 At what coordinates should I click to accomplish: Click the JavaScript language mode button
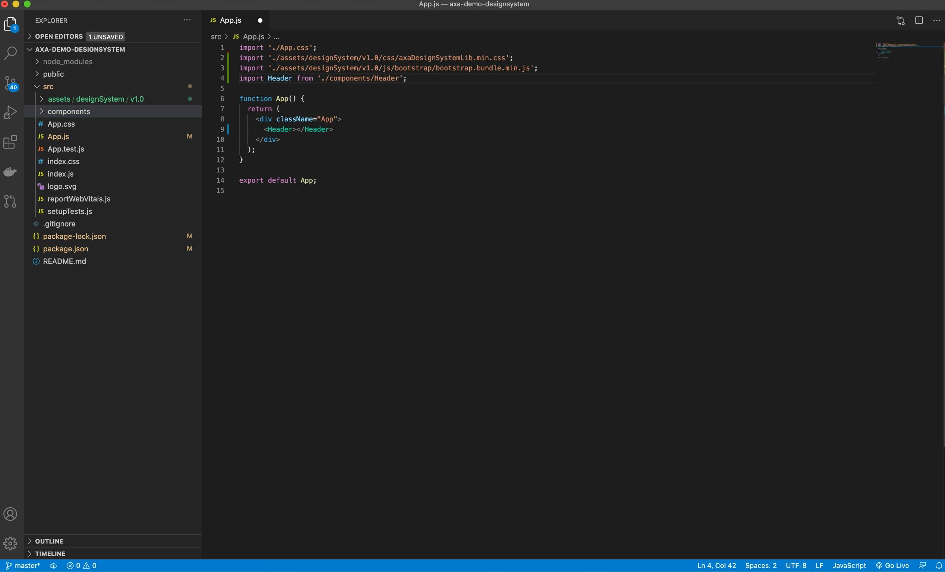click(x=849, y=565)
